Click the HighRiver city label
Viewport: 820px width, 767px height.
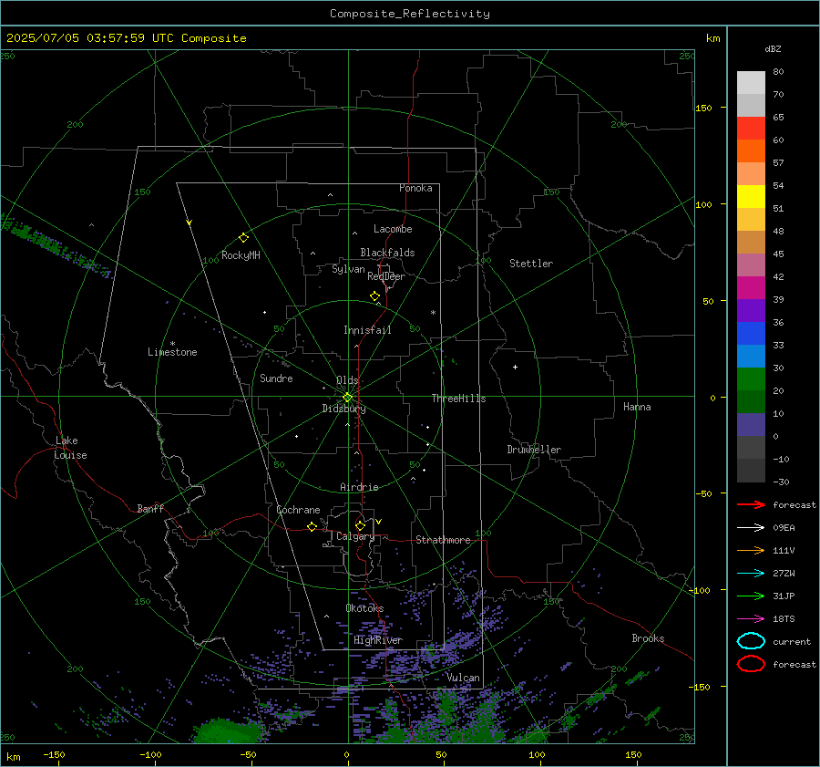coord(378,640)
